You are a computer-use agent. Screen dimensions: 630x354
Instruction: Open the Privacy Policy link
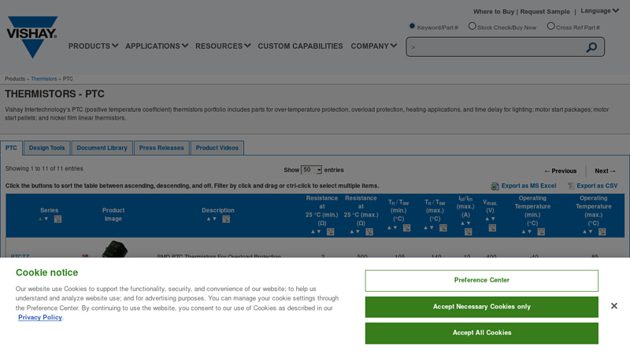pyautogui.click(x=39, y=317)
